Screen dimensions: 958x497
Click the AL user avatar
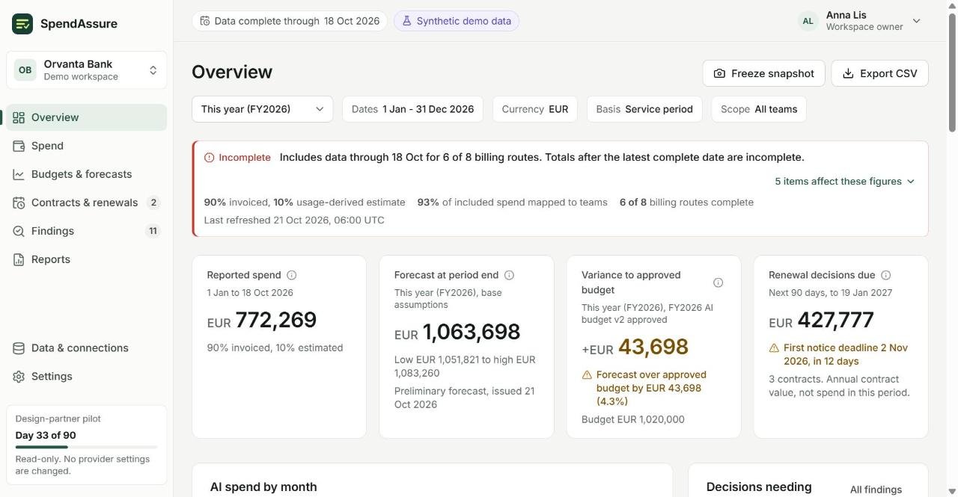coord(808,21)
